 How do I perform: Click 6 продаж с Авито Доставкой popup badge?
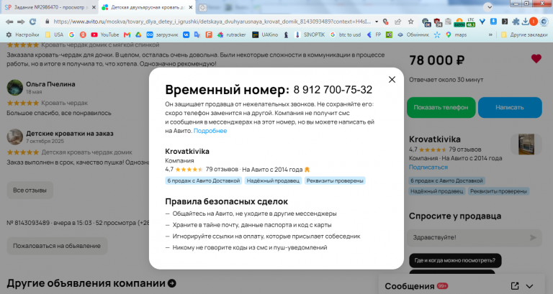[x=204, y=180]
